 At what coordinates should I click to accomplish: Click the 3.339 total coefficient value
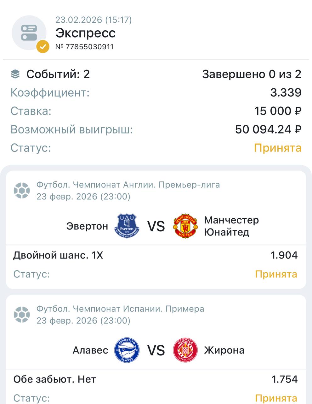(x=286, y=92)
